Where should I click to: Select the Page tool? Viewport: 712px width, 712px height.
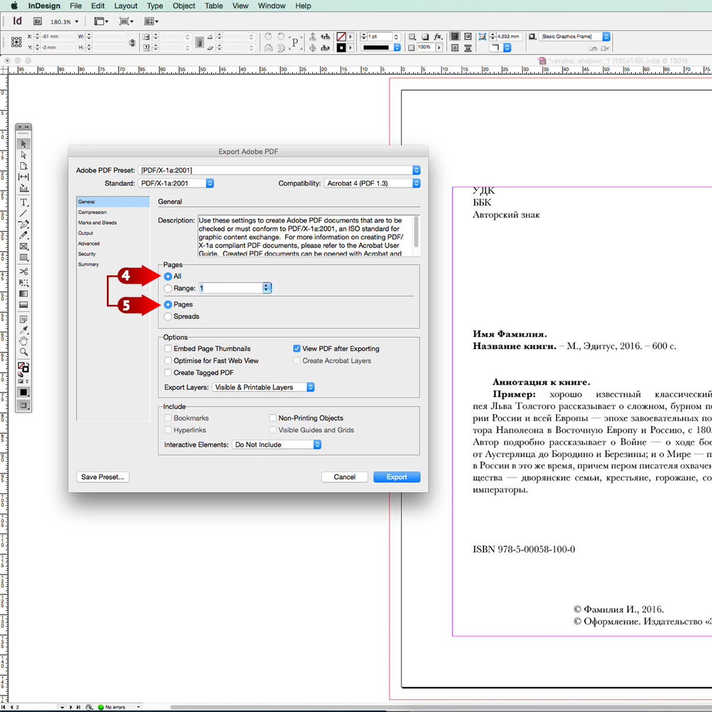click(24, 166)
